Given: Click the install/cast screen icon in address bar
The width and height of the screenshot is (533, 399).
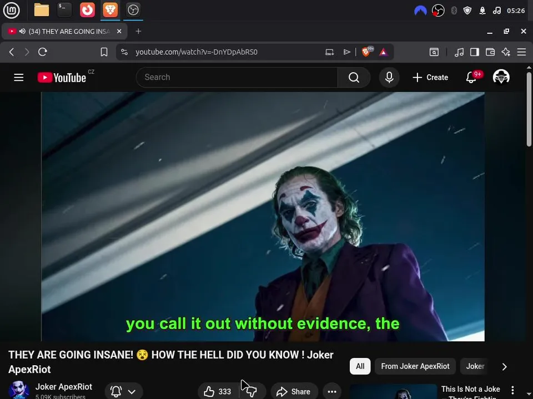Looking at the screenshot, I should click(329, 52).
